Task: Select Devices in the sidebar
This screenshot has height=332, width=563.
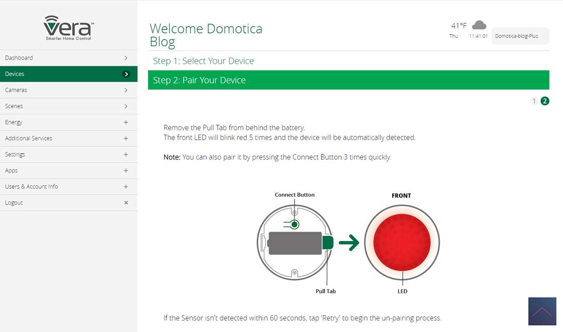Action: 69,74
